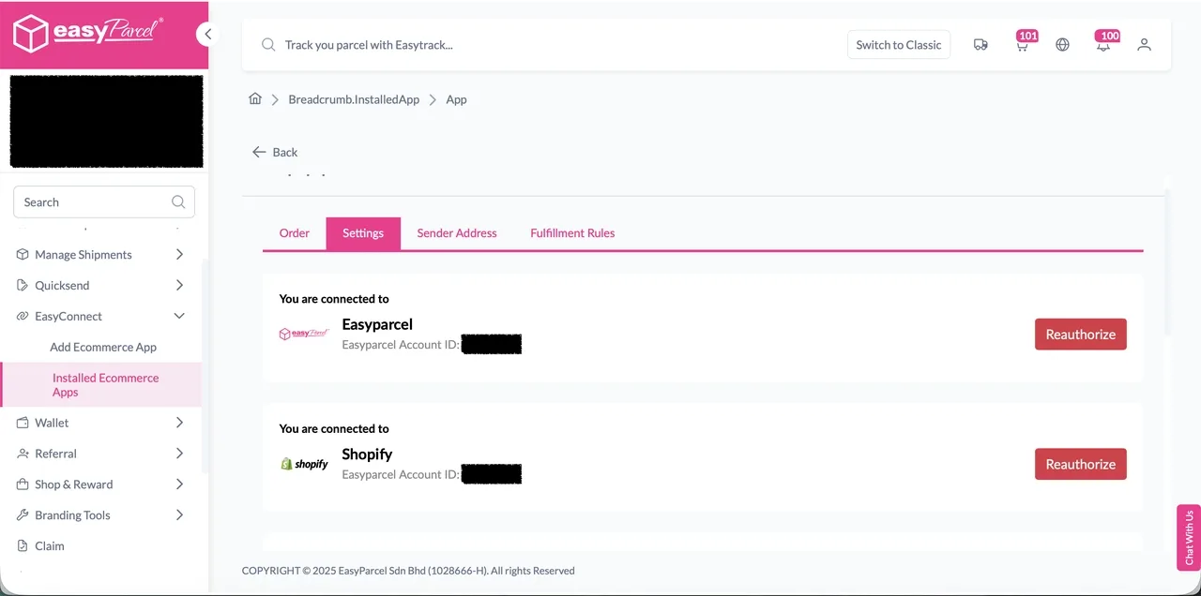
Task: Reauthorize the Shopify connection
Action: [x=1080, y=464]
